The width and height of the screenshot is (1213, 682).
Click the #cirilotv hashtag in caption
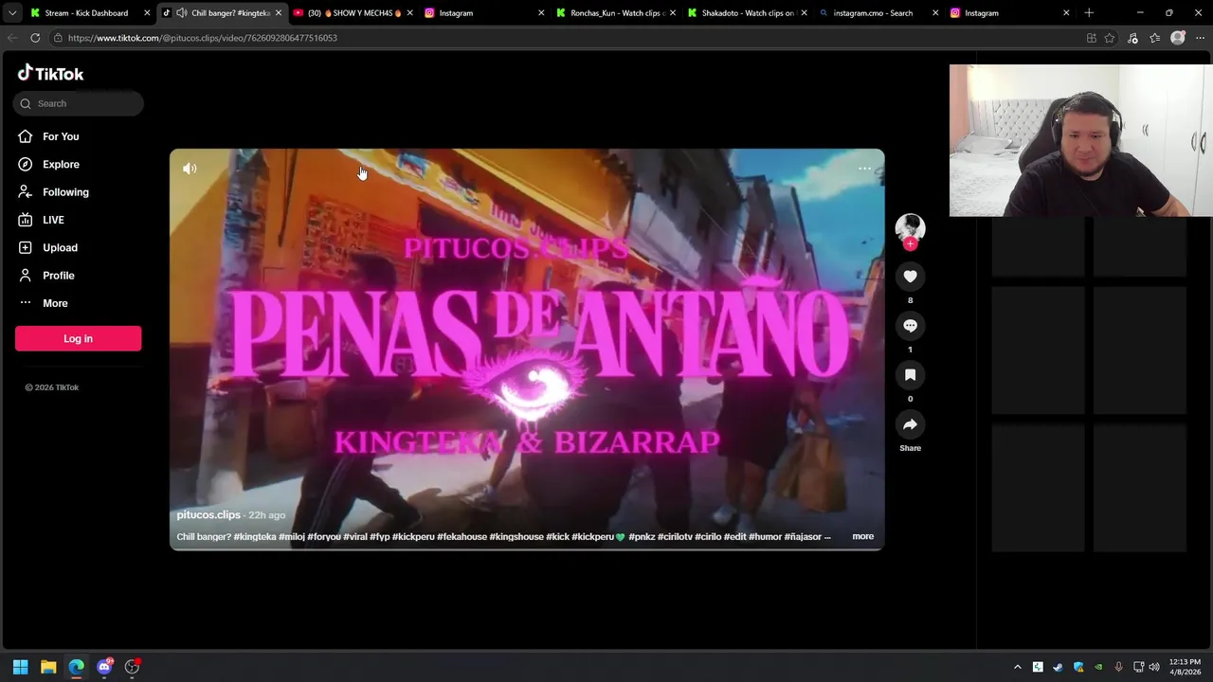[x=675, y=537]
